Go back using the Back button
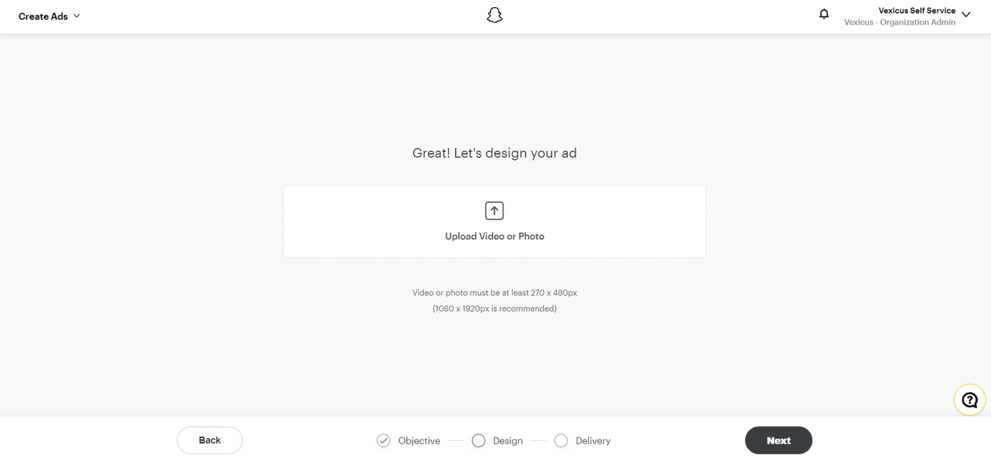 tap(210, 440)
